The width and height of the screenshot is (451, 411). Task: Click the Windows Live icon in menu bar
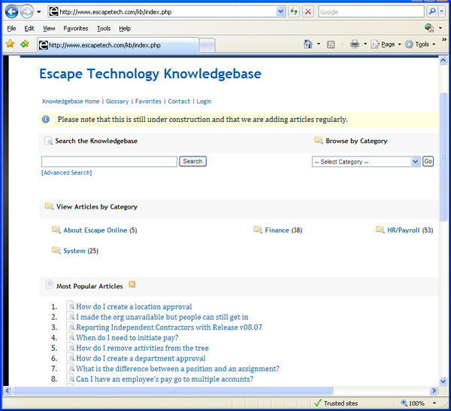point(429,28)
